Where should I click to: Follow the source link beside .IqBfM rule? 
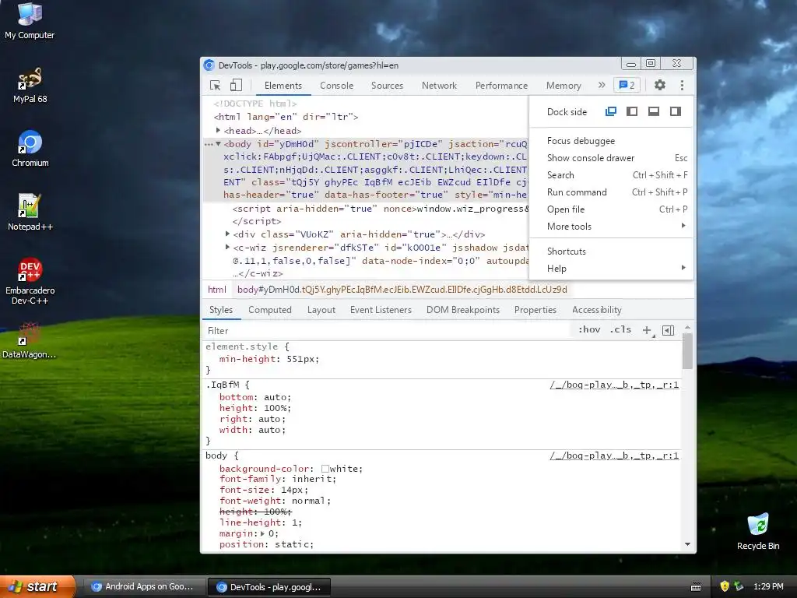pyautogui.click(x=614, y=385)
